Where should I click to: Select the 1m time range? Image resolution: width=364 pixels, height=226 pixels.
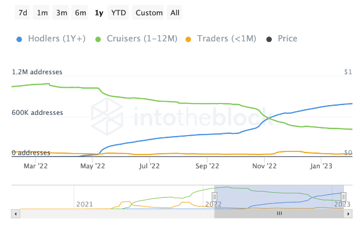click(42, 13)
